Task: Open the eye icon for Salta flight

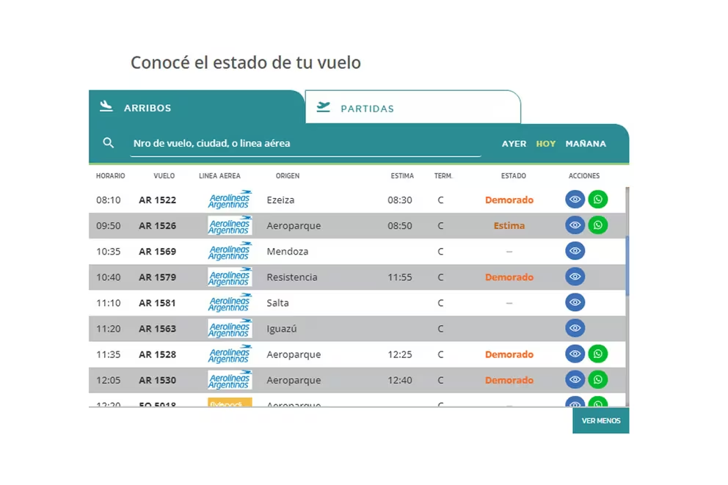Action: (575, 302)
